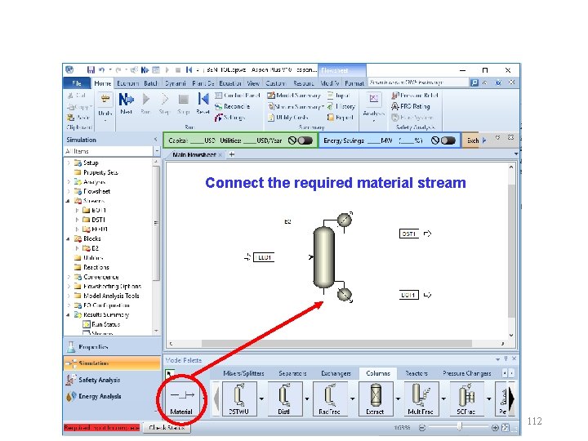This screenshot has width=588, height=441.
Task: Select the DSTWU column model
Action: pyautogui.click(x=239, y=399)
